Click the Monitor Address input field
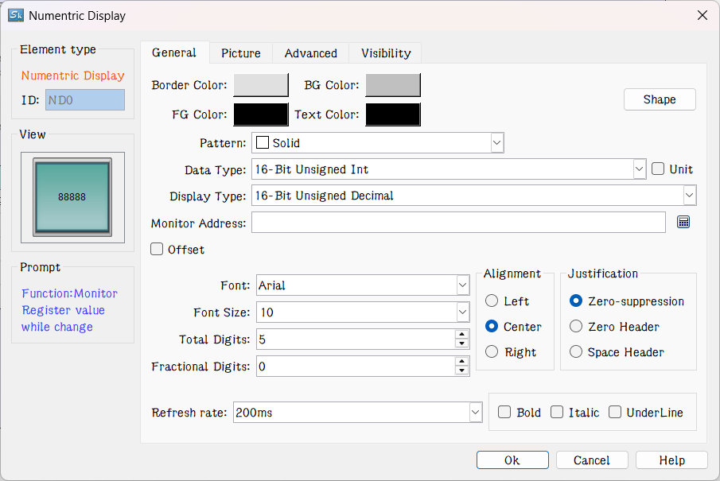Image resolution: width=720 pixels, height=481 pixels. tap(458, 223)
